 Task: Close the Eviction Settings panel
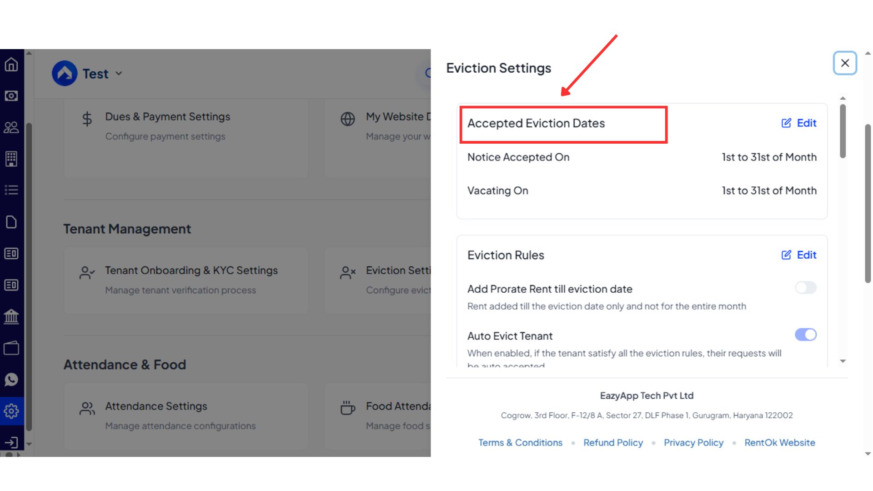(x=845, y=63)
